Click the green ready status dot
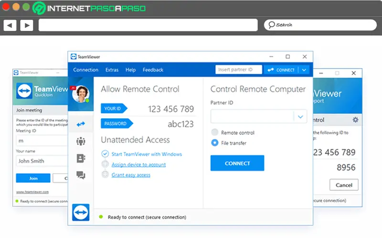Image resolution: width=382 pixels, height=238 pixels. pyautogui.click(x=101, y=217)
